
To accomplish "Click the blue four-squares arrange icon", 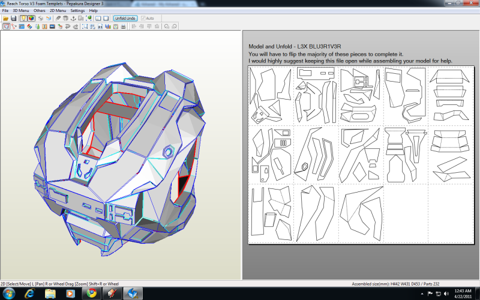I will (92, 26).
